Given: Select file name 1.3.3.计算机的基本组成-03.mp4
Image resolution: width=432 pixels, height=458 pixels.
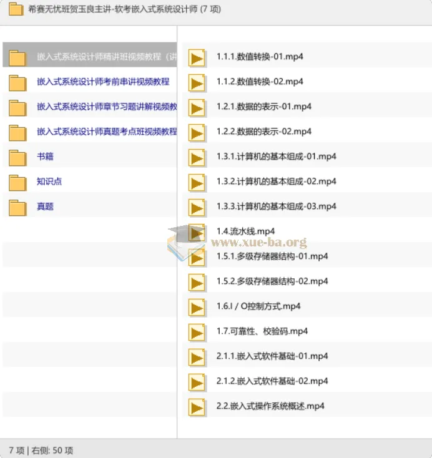Looking at the screenshot, I should pos(276,206).
